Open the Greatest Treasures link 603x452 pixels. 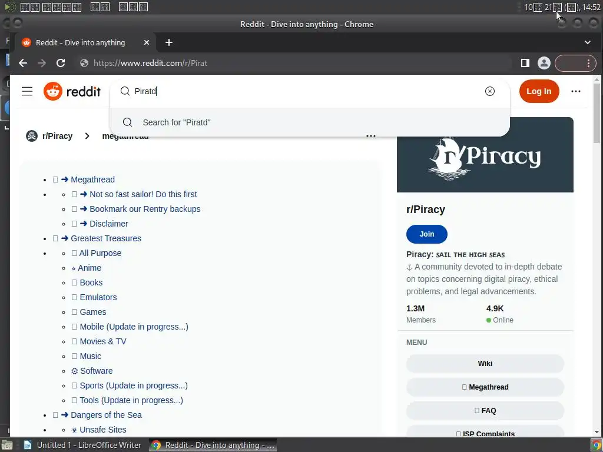(x=106, y=238)
